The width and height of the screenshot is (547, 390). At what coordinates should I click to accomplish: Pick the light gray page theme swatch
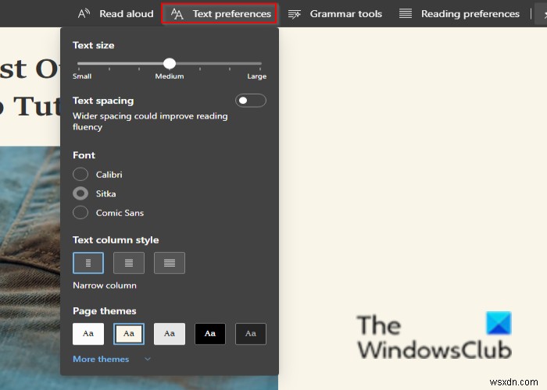170,334
